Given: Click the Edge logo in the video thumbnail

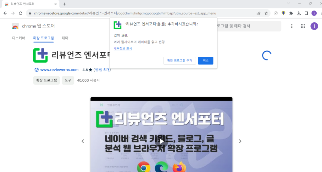Looking at the screenshot, I should point(161,167).
